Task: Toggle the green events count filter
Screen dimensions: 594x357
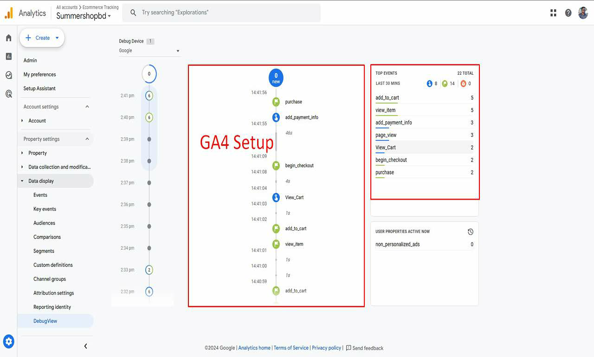Action: pos(444,84)
